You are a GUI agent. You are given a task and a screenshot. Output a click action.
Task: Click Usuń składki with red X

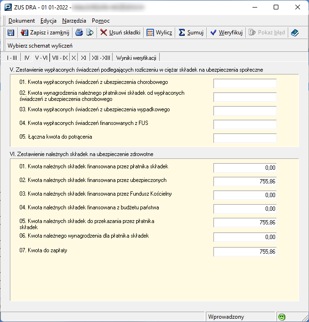coord(120,33)
